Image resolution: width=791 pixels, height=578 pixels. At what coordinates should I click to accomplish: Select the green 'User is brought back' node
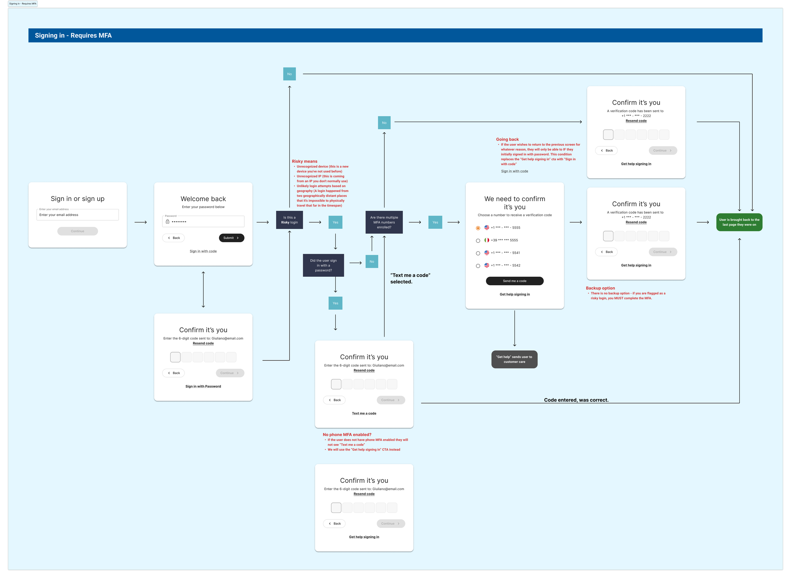tap(739, 222)
